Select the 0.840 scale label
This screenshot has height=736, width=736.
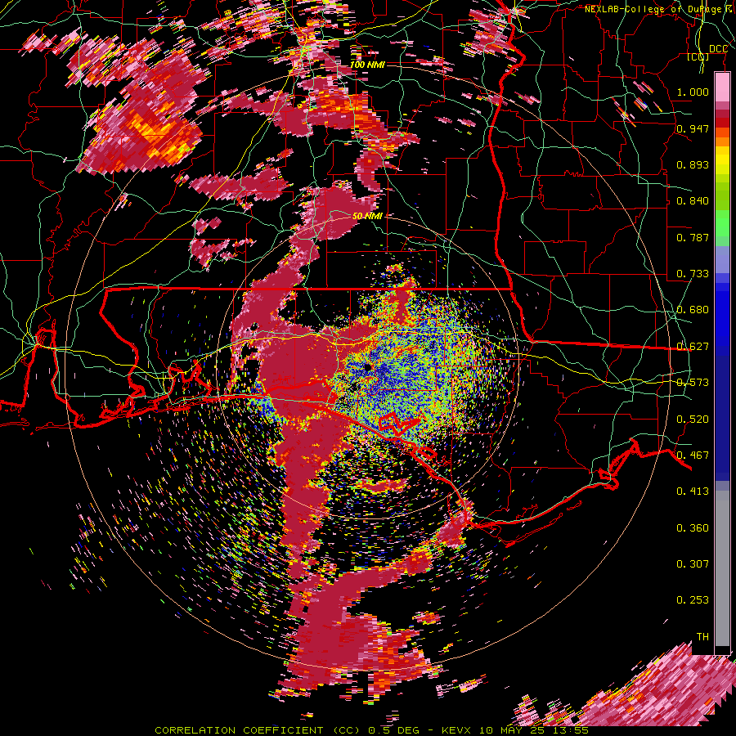(x=693, y=201)
